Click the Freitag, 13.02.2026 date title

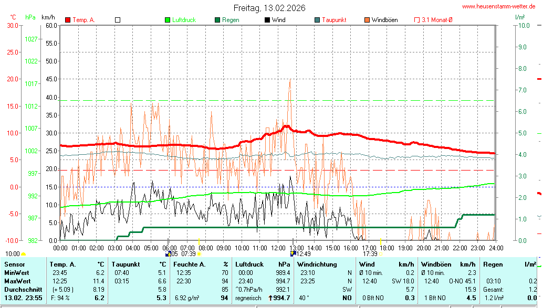point(269,8)
